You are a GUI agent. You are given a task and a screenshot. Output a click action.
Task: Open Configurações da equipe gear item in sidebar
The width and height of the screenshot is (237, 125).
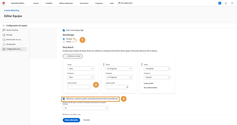point(14,49)
